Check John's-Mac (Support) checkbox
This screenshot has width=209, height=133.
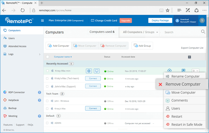pos(47,86)
